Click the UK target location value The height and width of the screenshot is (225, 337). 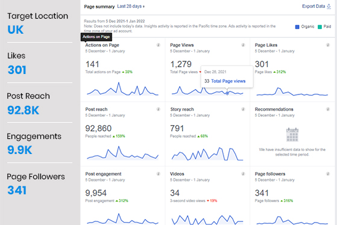[15, 29]
